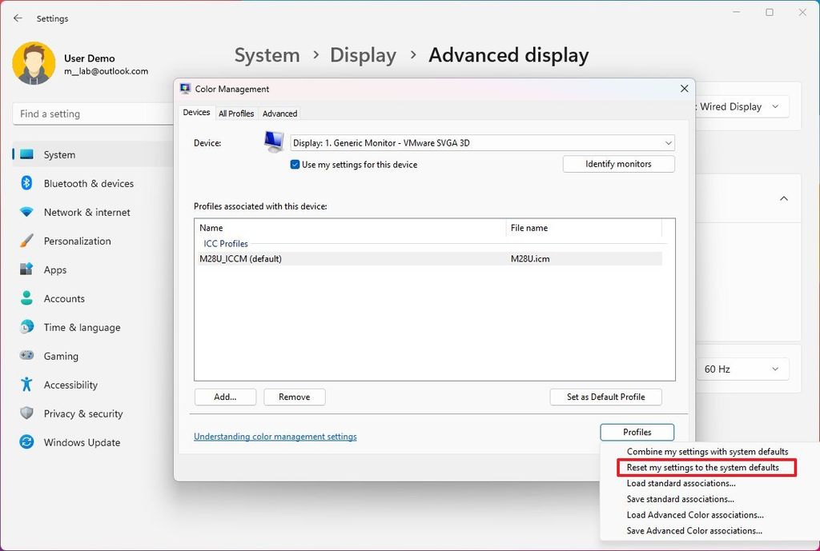The width and height of the screenshot is (820, 551).
Task: Click the back arrow in Settings
Action: tap(18, 18)
